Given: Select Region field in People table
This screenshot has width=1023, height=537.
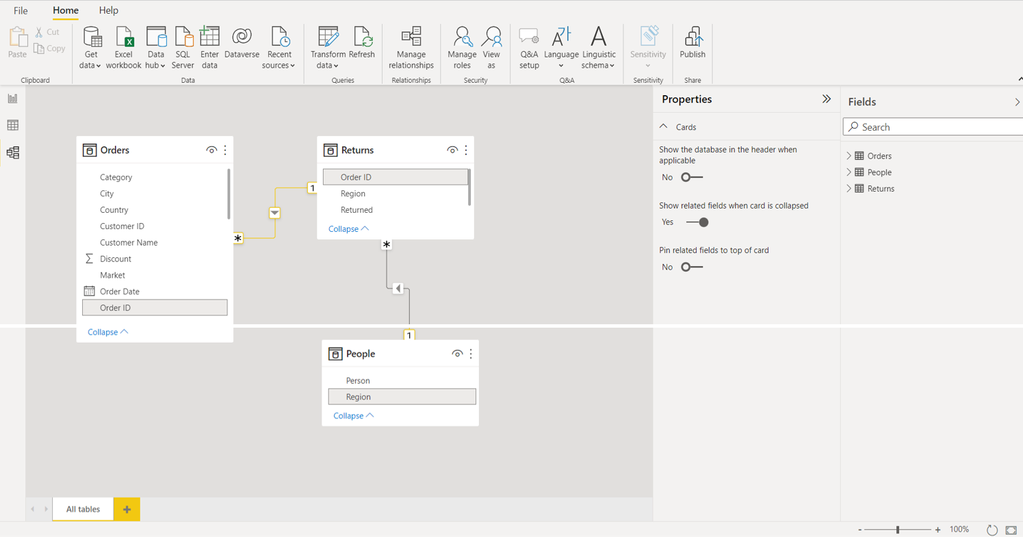Looking at the screenshot, I should (x=402, y=397).
